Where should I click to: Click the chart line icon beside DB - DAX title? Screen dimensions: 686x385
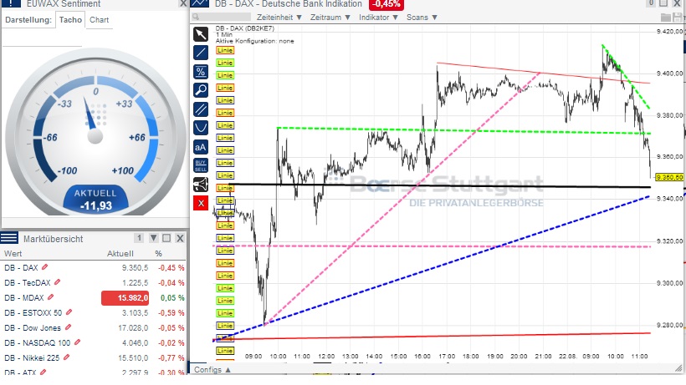point(200,3)
